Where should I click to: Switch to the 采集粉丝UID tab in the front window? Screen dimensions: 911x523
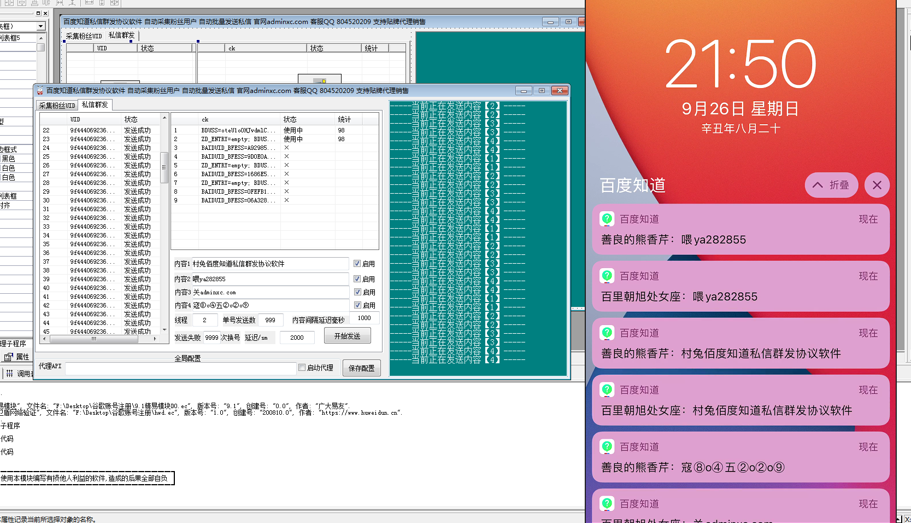coord(57,106)
